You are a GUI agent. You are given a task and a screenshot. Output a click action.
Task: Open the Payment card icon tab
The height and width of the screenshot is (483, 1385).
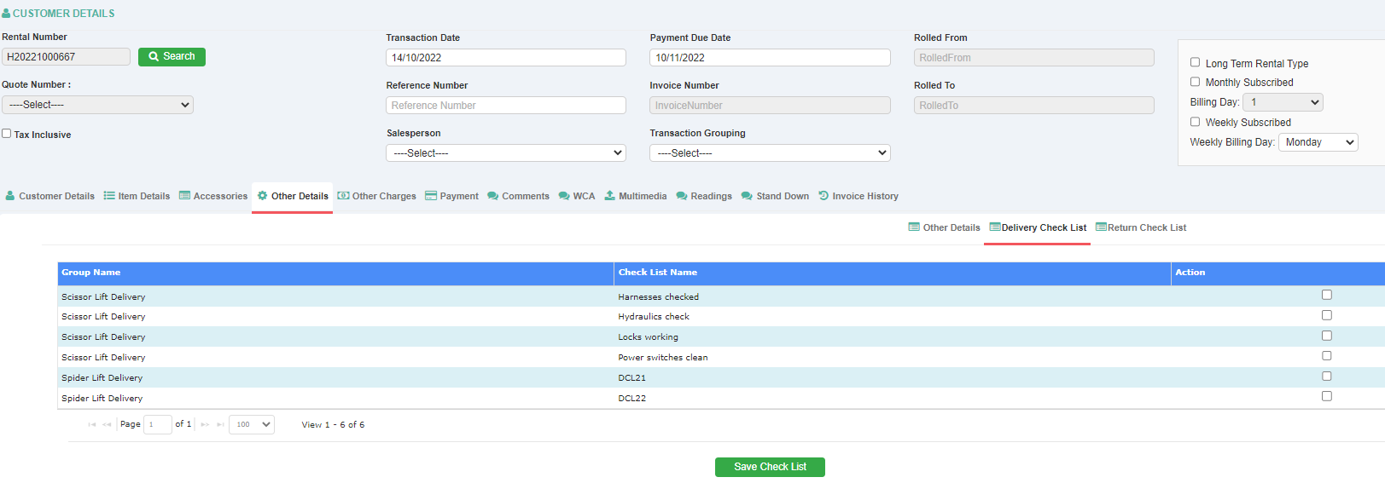(x=431, y=196)
